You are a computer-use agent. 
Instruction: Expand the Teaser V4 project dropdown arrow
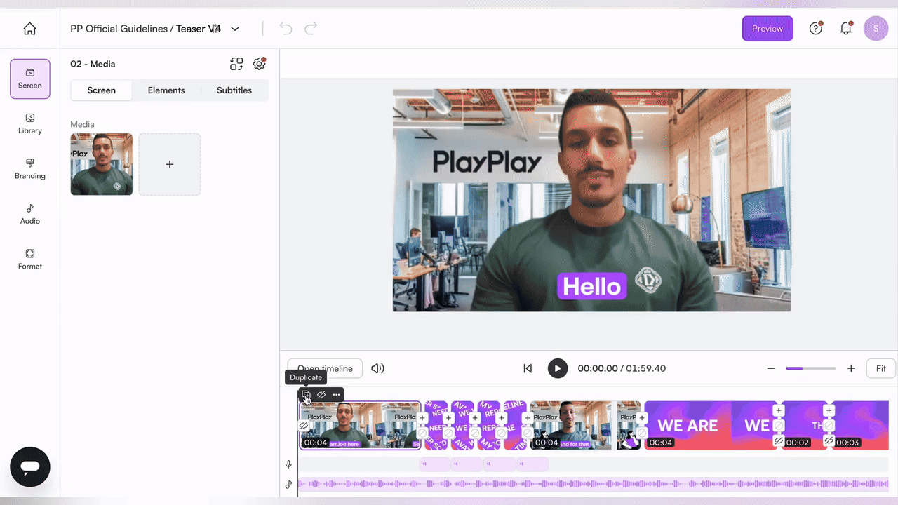click(235, 29)
